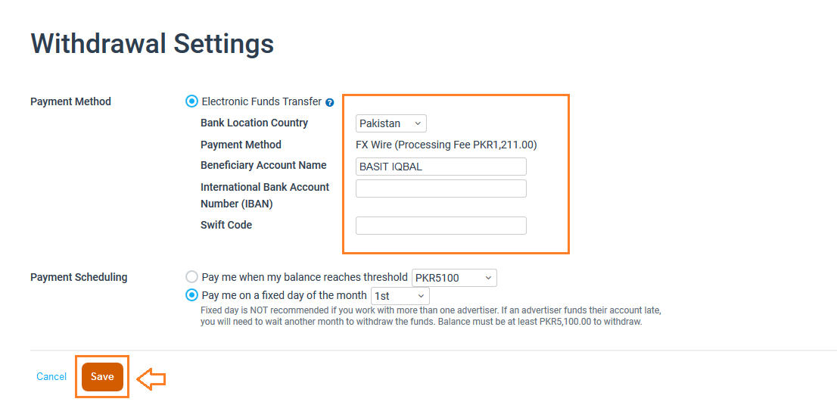Viewport: 837px width, 405px height.
Task: Click the FX Wire processing fee text
Action: click(x=446, y=145)
